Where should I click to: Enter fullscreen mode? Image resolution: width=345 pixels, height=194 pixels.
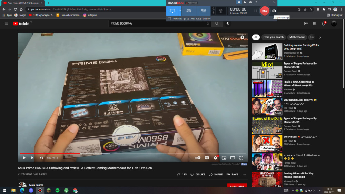click(x=241, y=158)
